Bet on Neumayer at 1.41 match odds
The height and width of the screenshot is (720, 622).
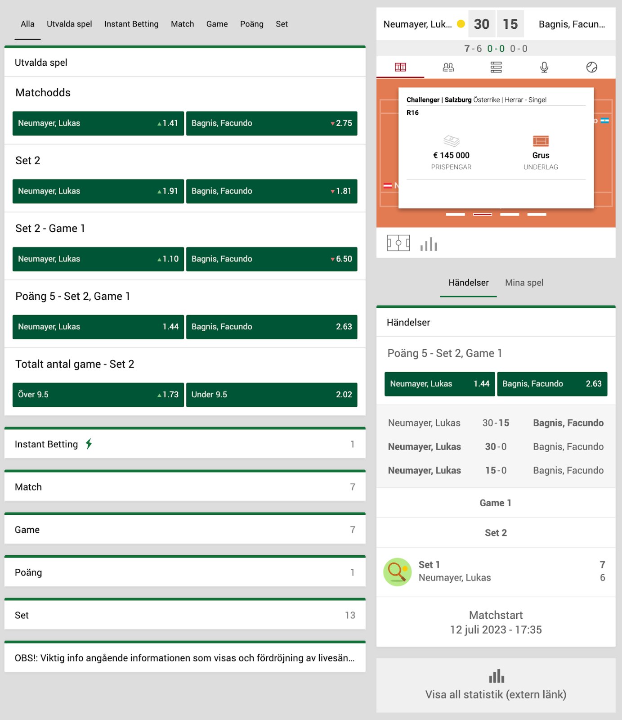tap(98, 123)
